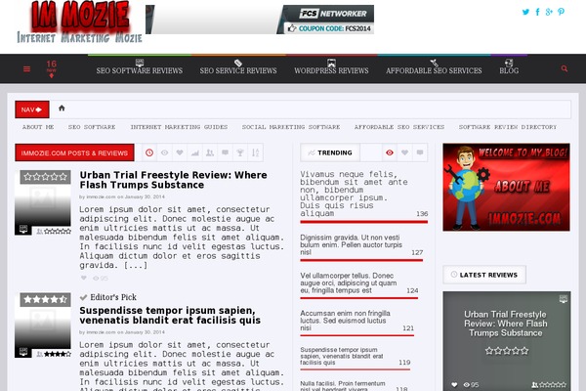586x391 pixels.
Task: Sort posts by comments bubble icon
Action: pos(225,152)
